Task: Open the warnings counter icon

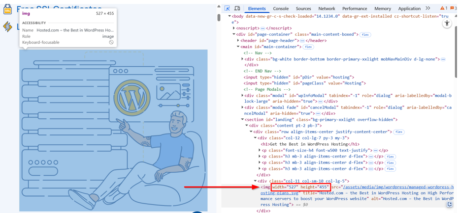Action: [444, 8]
